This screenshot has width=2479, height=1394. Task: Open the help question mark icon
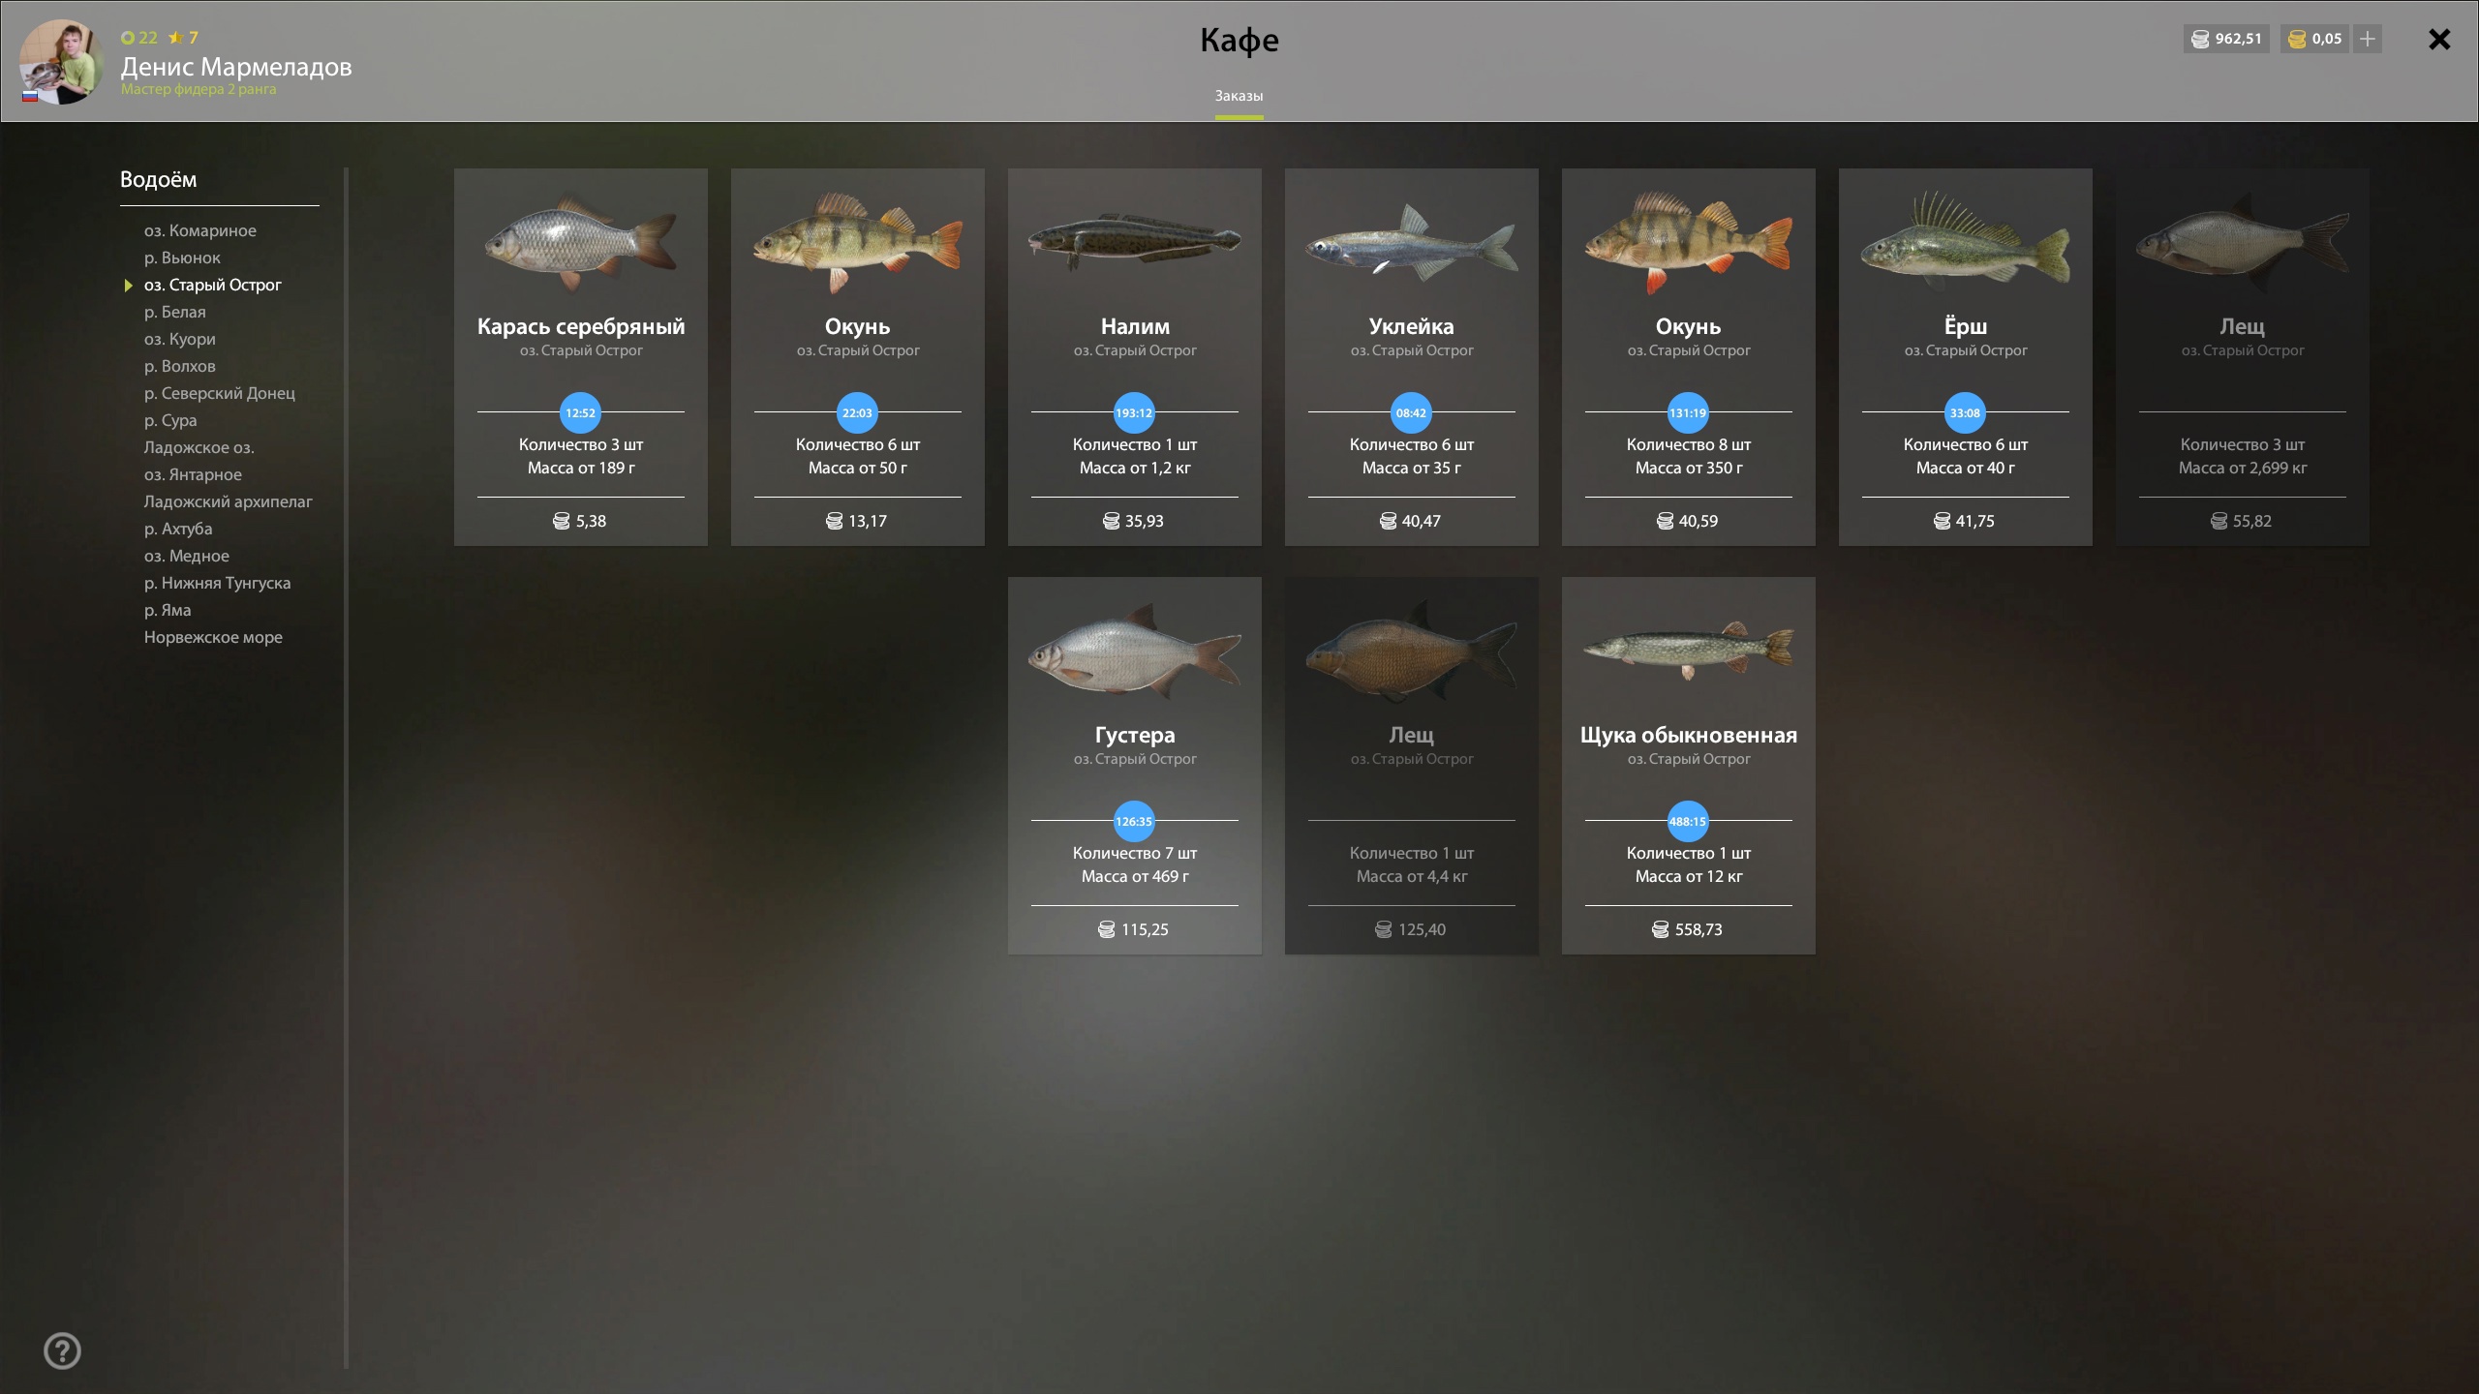(x=62, y=1350)
